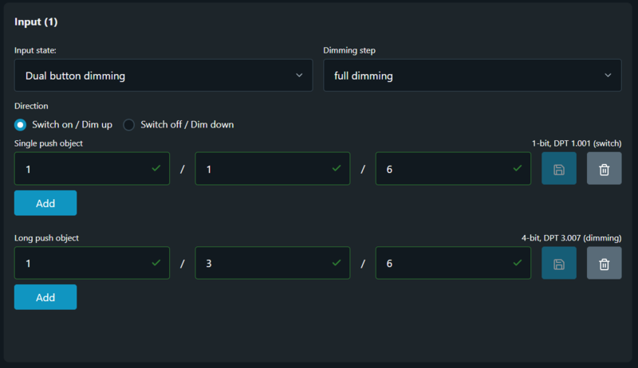Save the Long push object address

[x=559, y=263]
